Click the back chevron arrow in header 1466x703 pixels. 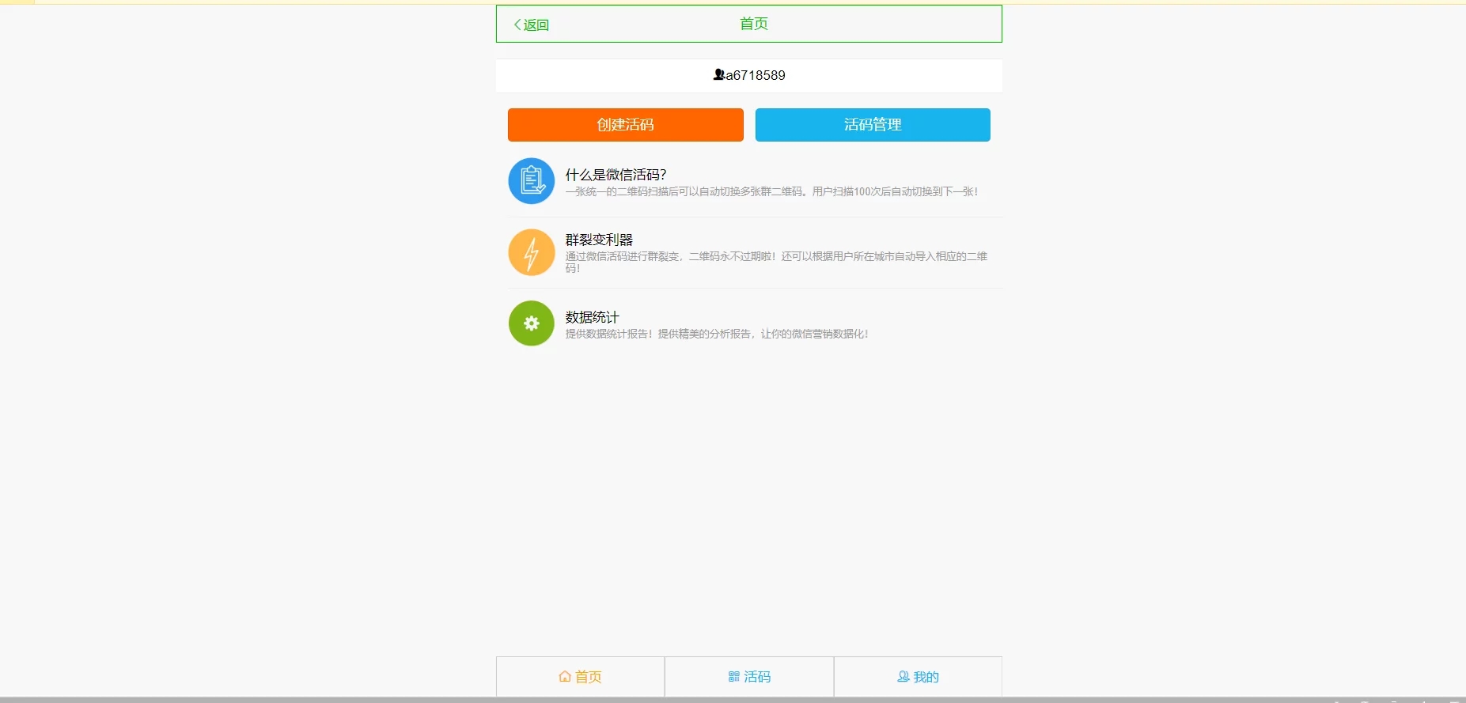point(517,25)
